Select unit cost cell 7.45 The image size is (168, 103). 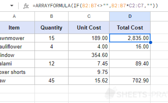coord(89,64)
